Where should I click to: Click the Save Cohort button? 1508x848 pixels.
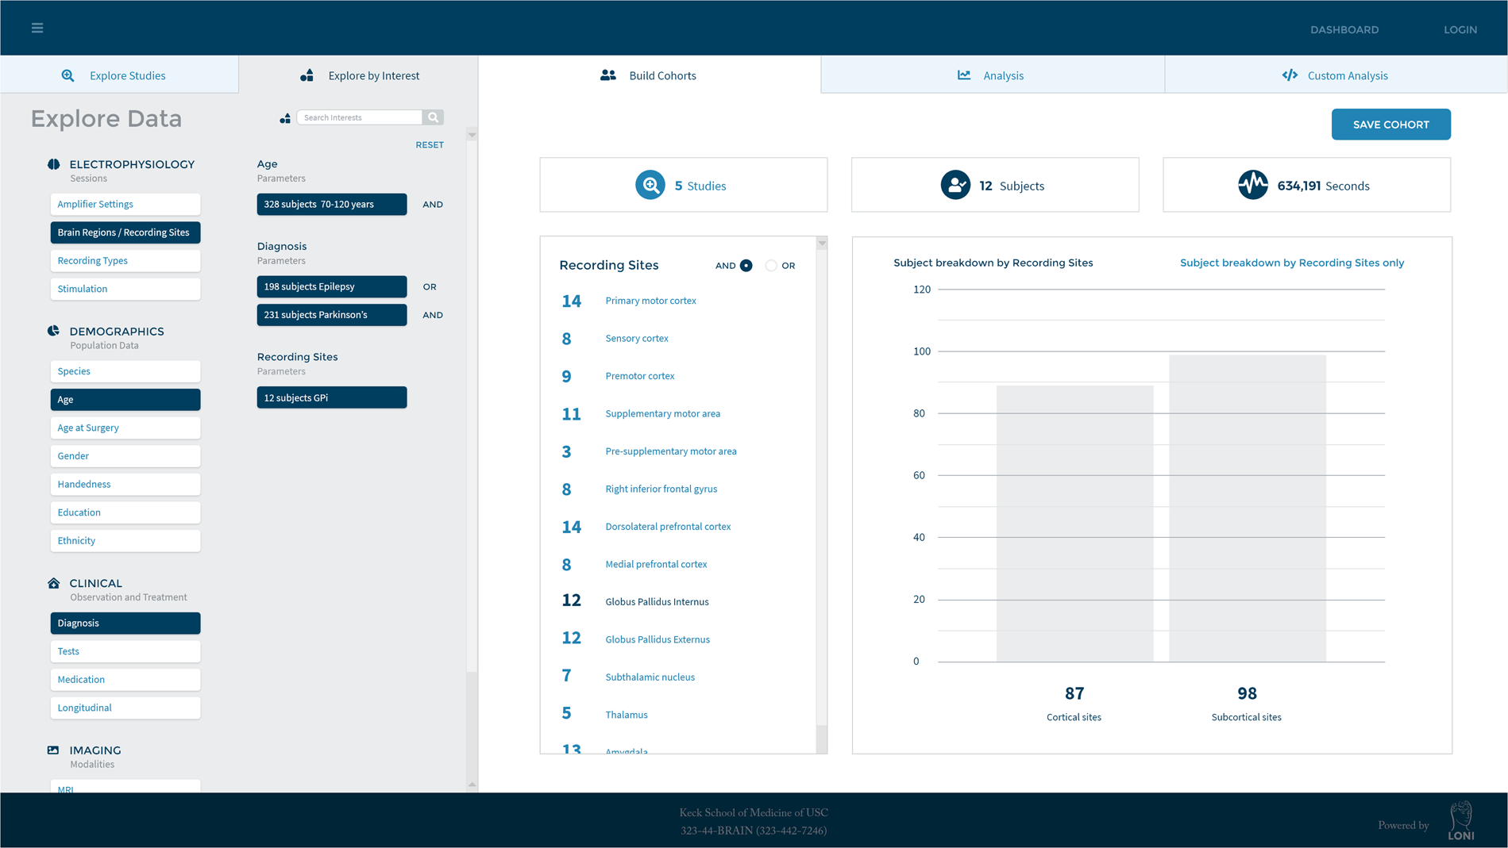pos(1391,125)
